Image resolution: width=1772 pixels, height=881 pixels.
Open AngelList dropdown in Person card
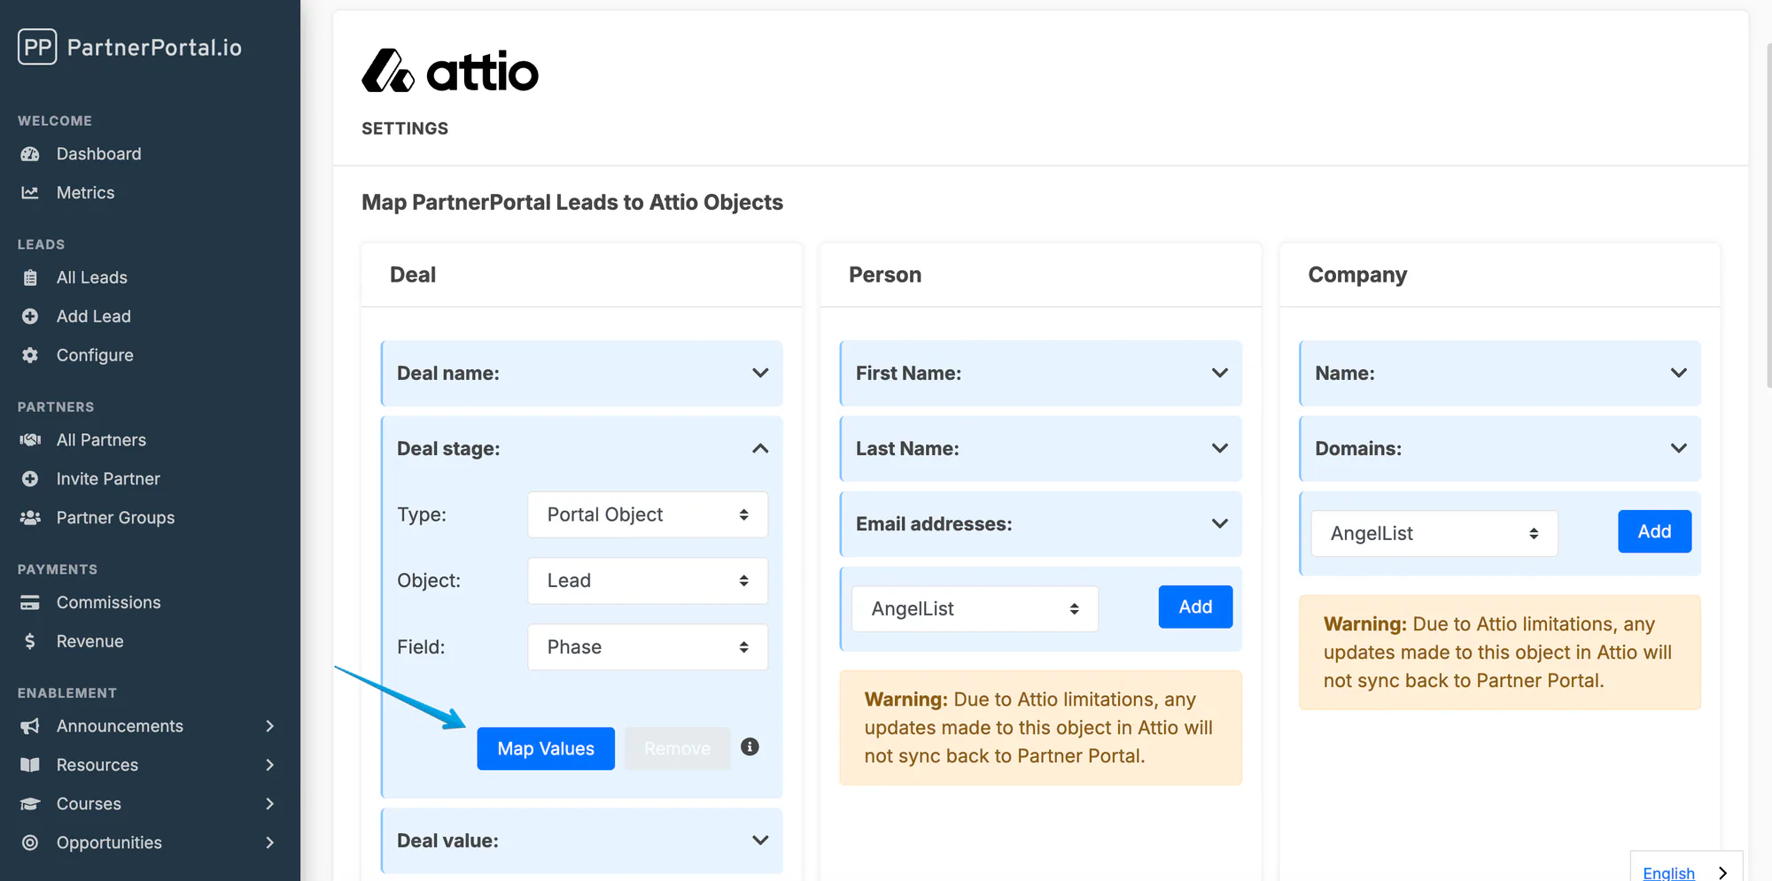click(x=975, y=609)
